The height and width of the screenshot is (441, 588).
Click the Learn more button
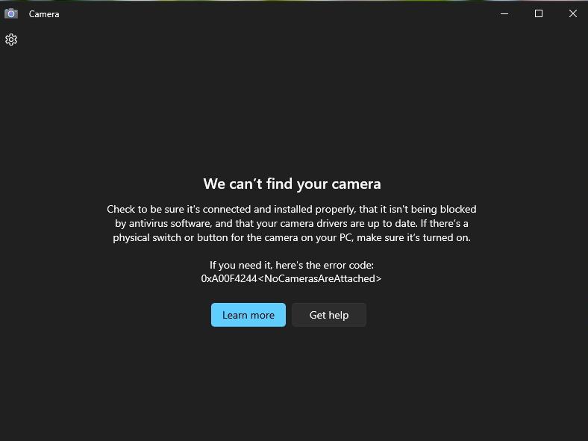(x=248, y=315)
